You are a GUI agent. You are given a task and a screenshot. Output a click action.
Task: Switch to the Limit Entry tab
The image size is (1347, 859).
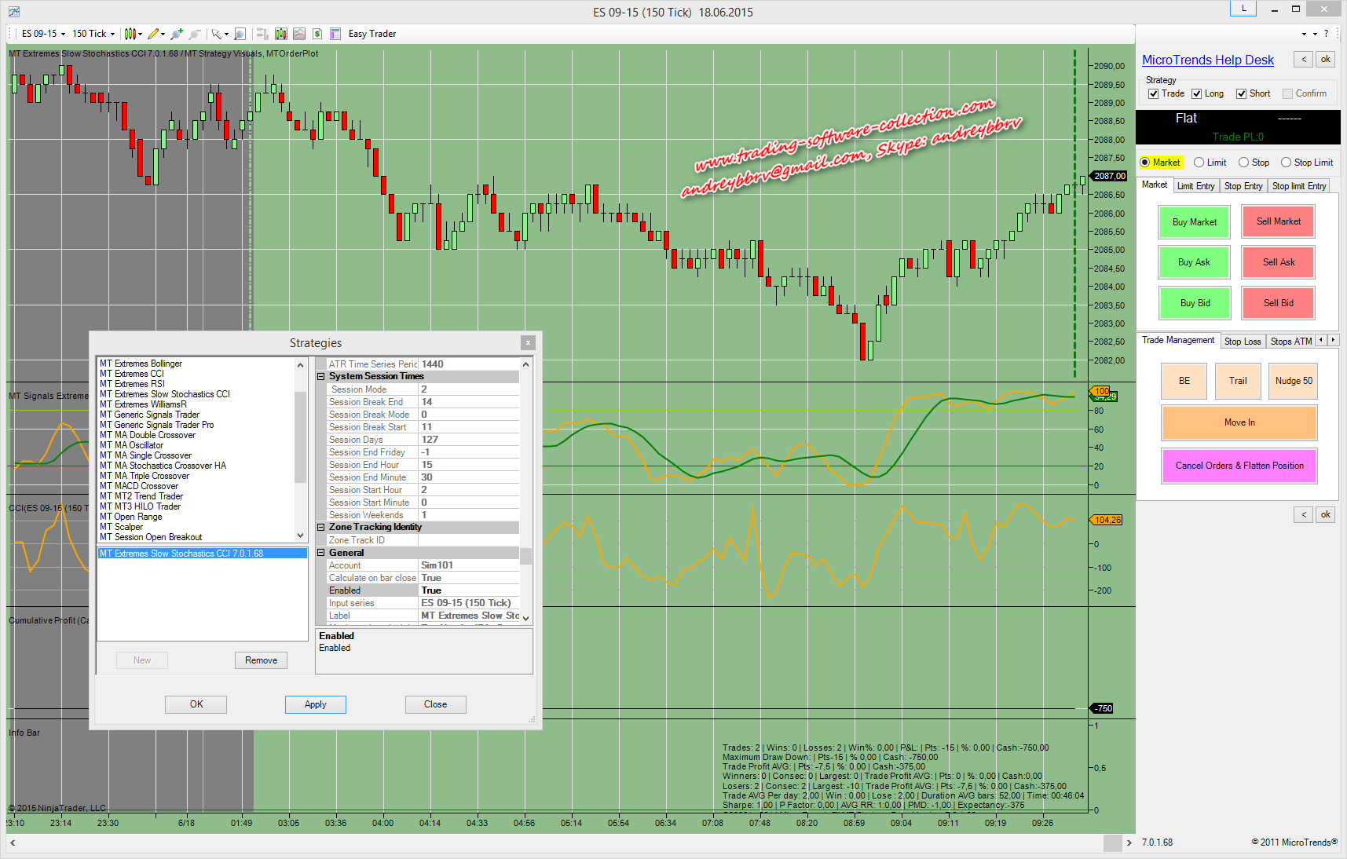[1195, 186]
